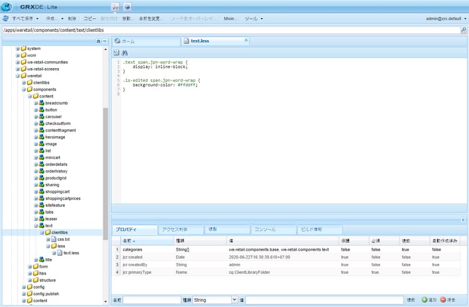
Task: Select the text.less file in tree
Action: pyautogui.click(x=71, y=253)
